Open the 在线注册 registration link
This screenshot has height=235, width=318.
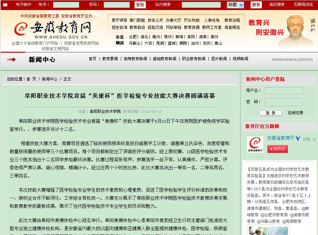tap(295, 113)
